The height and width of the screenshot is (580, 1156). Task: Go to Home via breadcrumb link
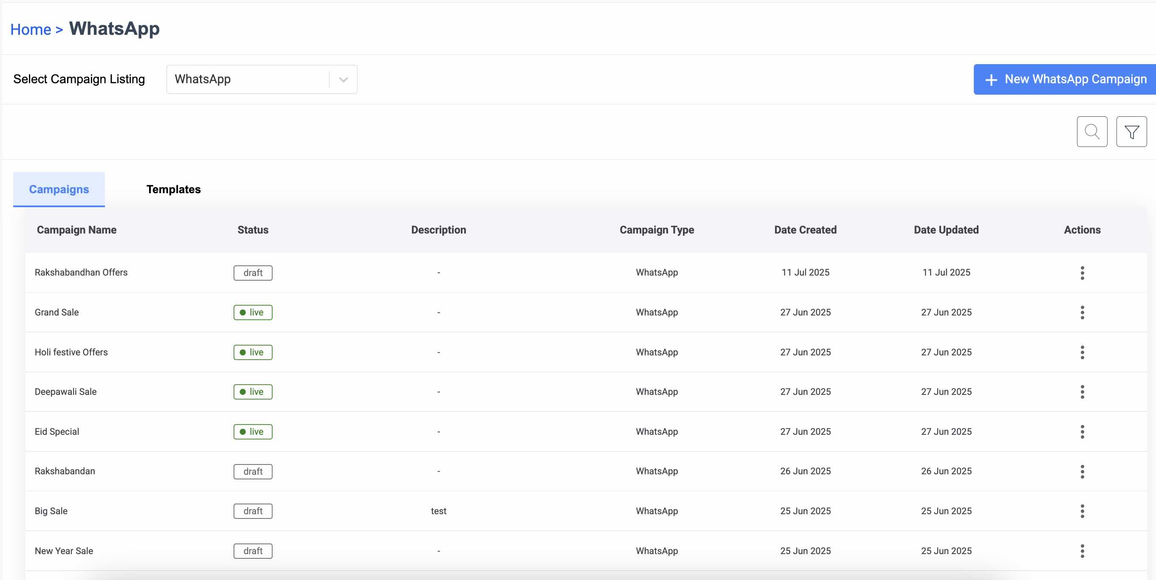coord(31,30)
